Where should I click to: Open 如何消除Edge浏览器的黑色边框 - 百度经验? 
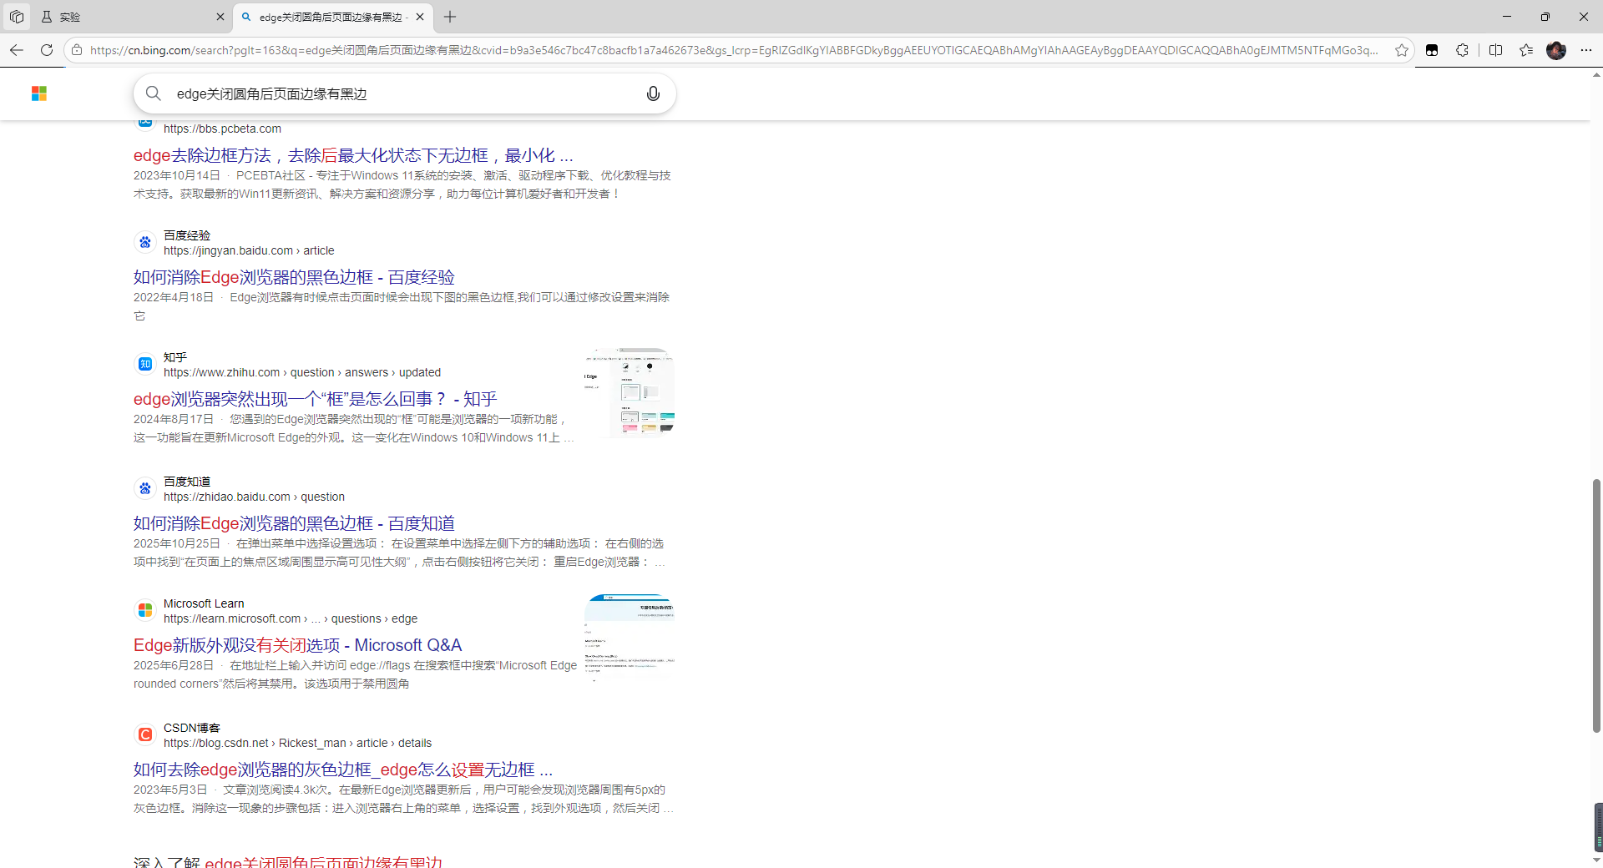click(x=294, y=277)
